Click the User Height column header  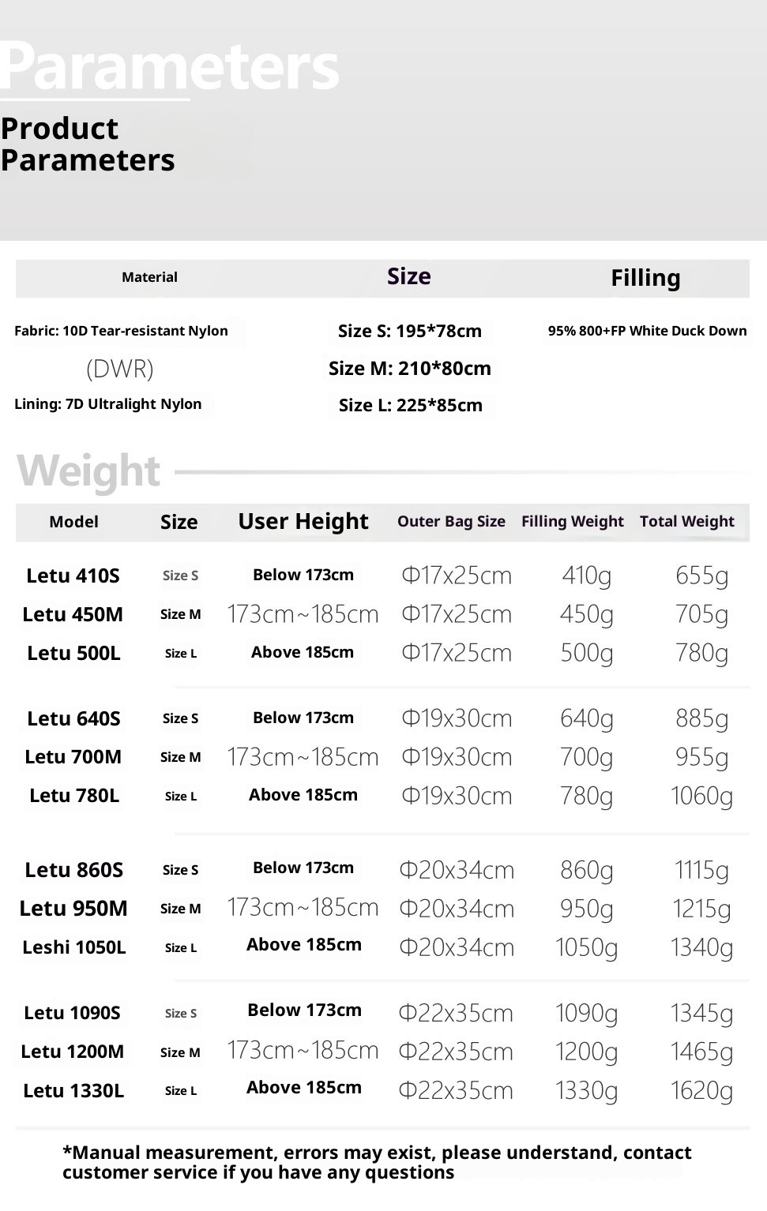pyautogui.click(x=303, y=522)
